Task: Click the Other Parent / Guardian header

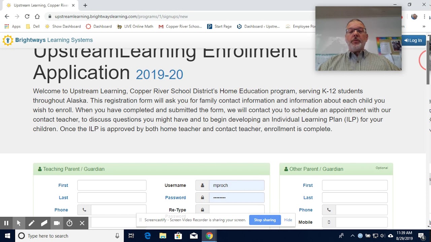Action: pyautogui.click(x=336, y=169)
